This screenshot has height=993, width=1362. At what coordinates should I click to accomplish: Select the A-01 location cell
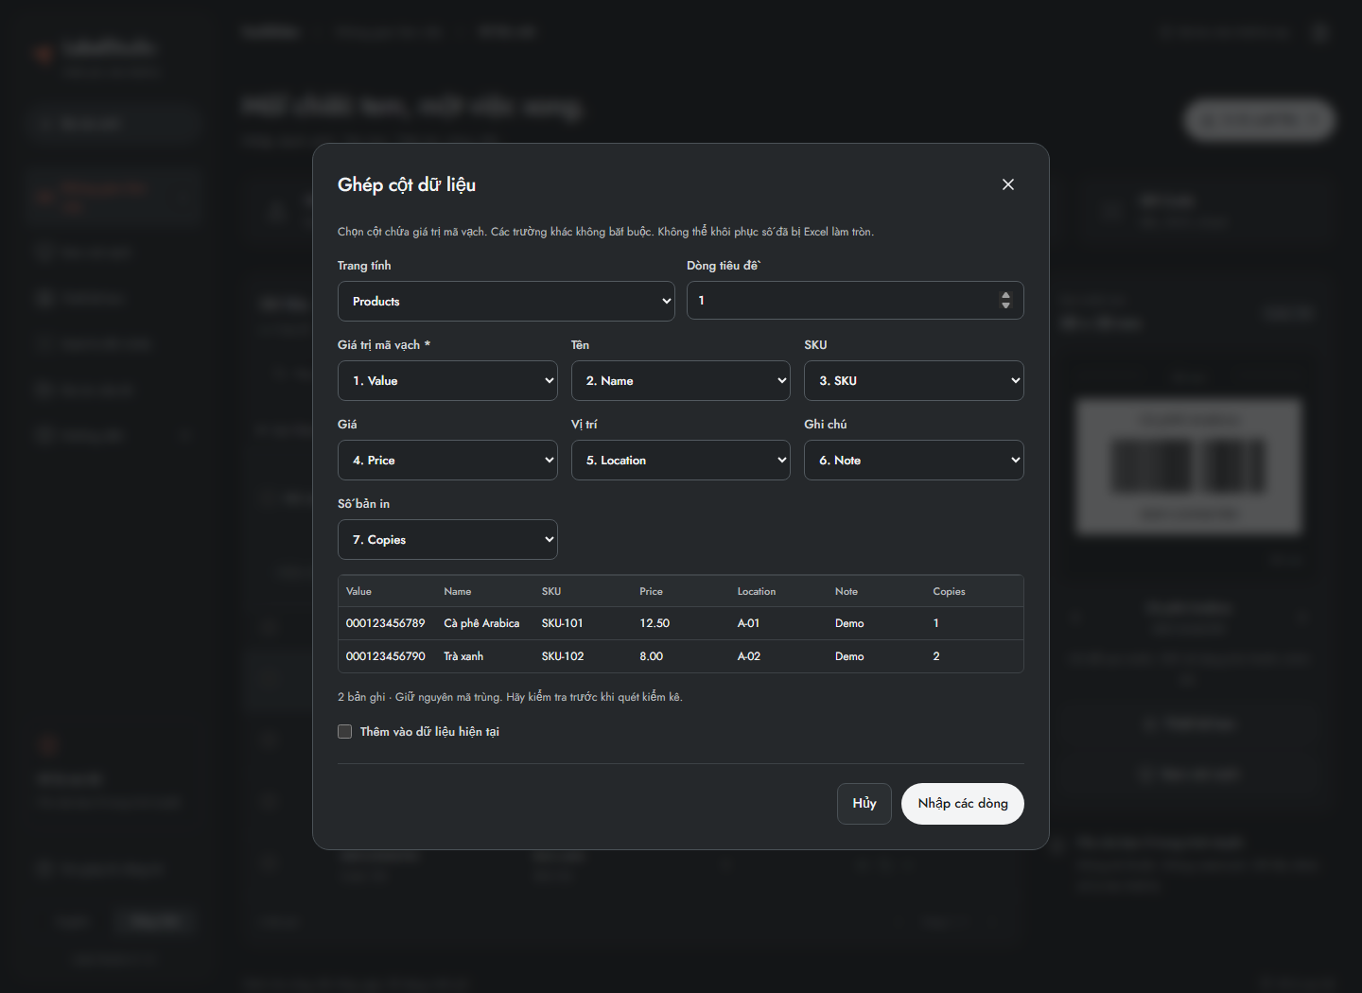tap(748, 623)
